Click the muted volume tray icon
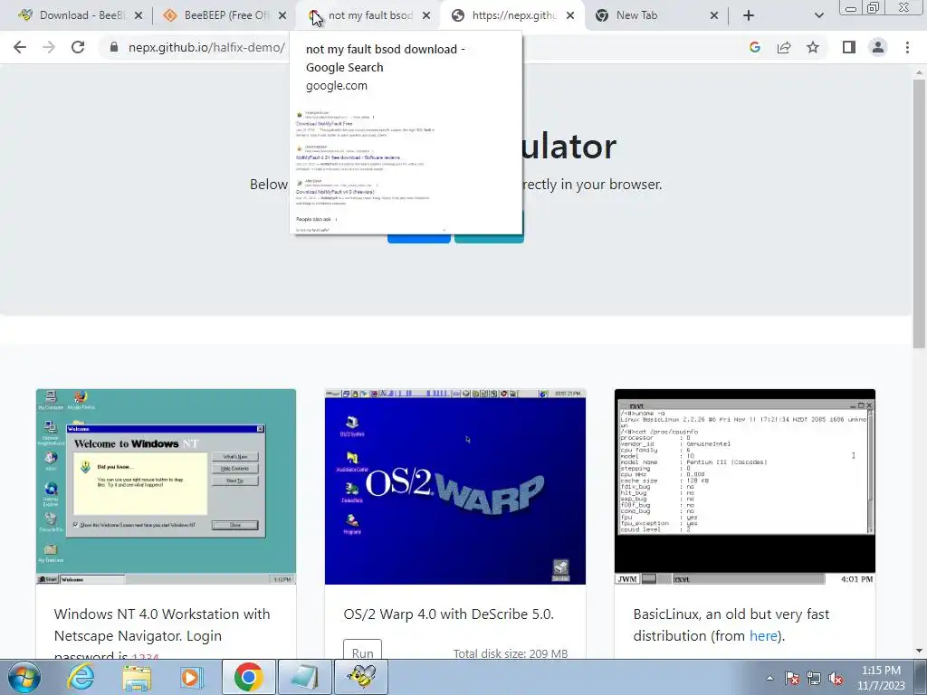 point(836,679)
